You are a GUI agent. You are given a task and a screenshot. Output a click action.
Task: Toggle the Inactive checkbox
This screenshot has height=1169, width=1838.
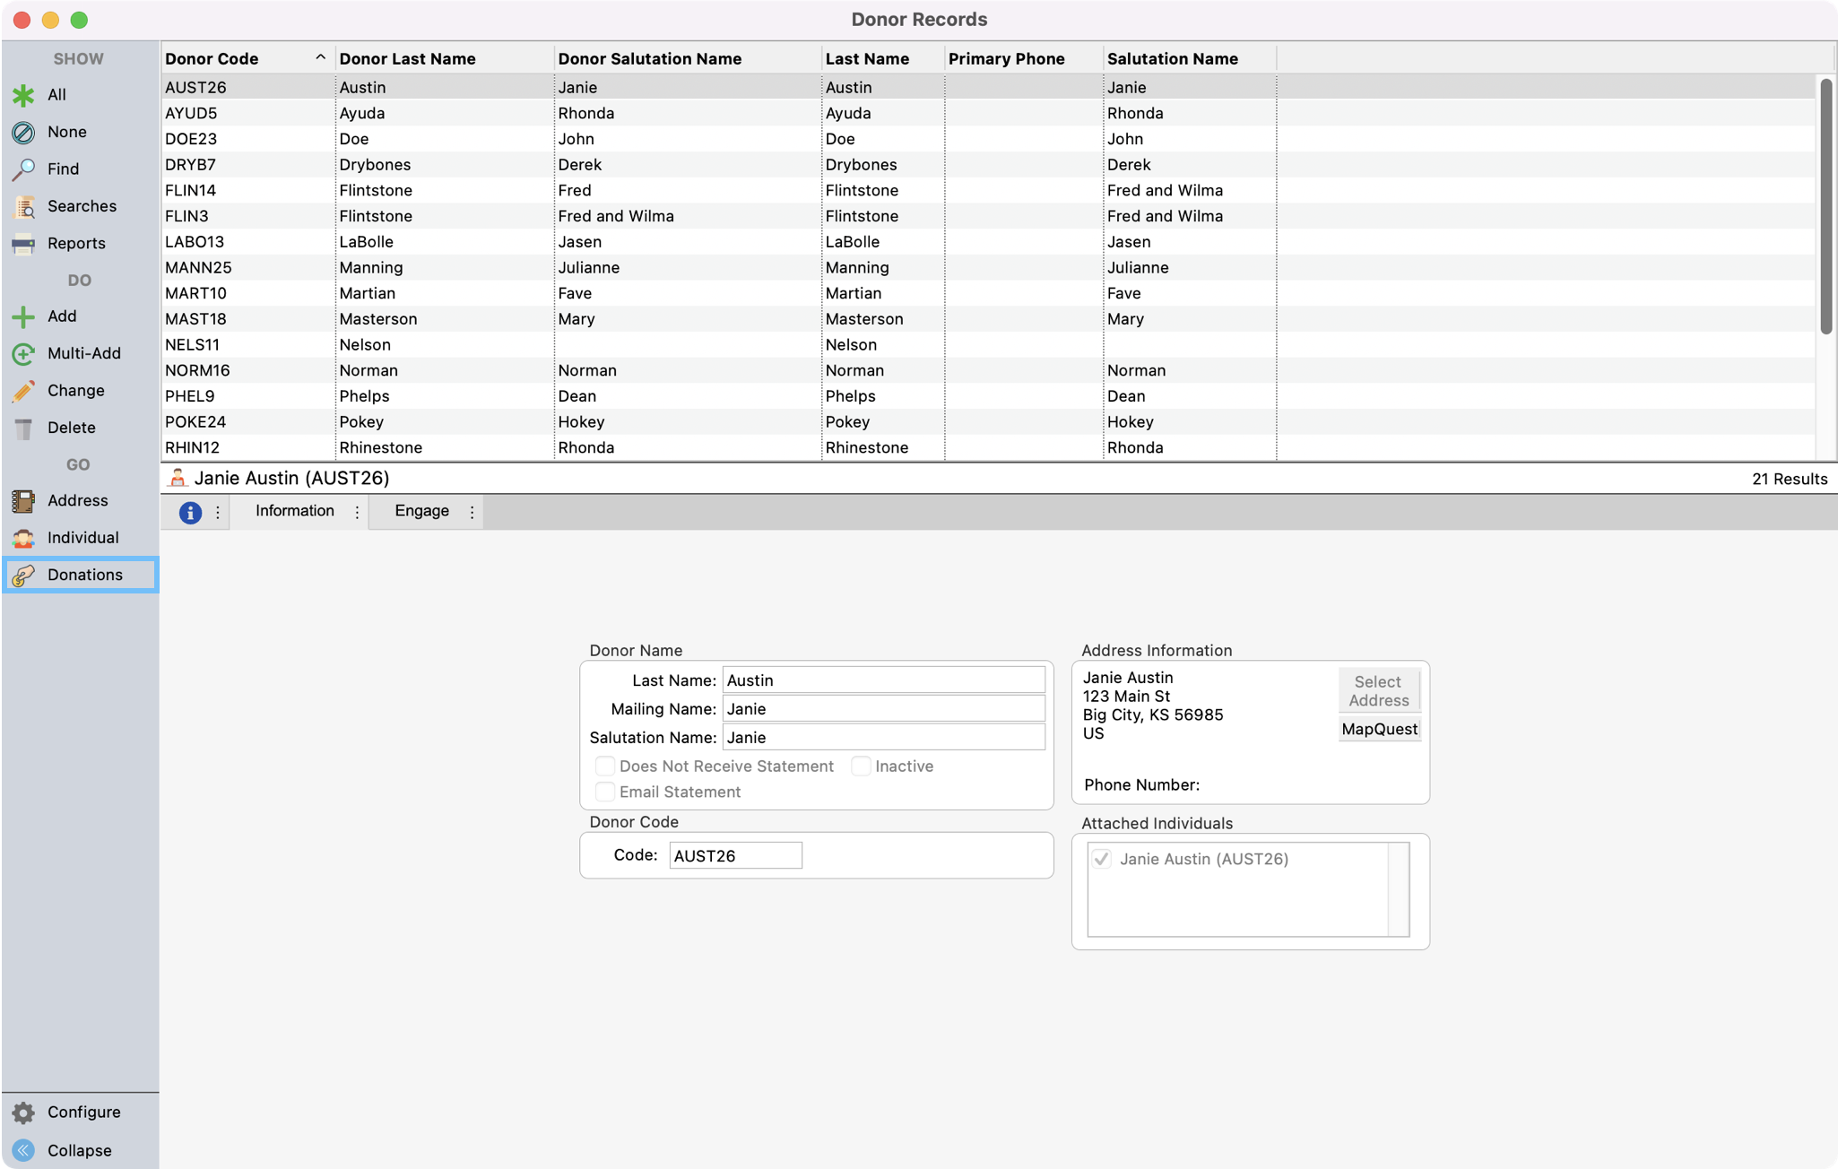coord(861,766)
